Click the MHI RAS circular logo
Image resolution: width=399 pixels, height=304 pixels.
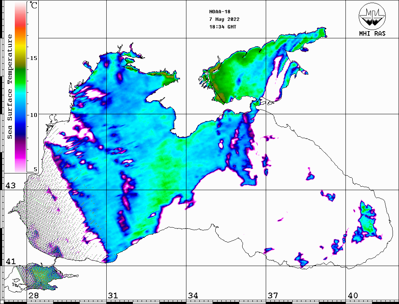click(x=372, y=16)
